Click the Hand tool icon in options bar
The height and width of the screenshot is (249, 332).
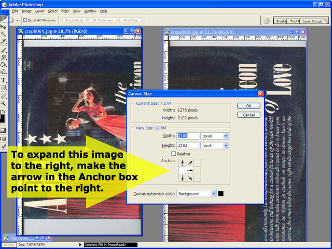pyautogui.click(x=11, y=20)
